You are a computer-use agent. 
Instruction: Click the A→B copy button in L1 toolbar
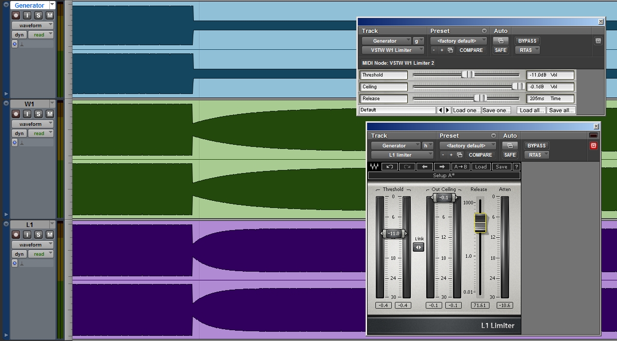(x=461, y=166)
